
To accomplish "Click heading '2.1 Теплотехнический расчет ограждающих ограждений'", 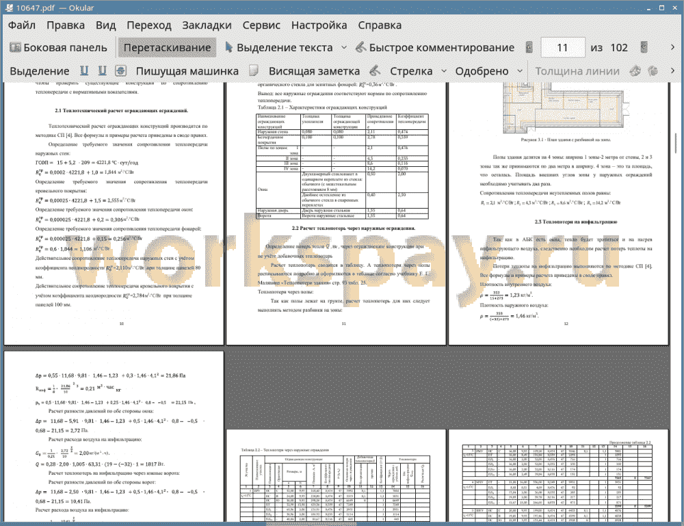I will (121, 110).
